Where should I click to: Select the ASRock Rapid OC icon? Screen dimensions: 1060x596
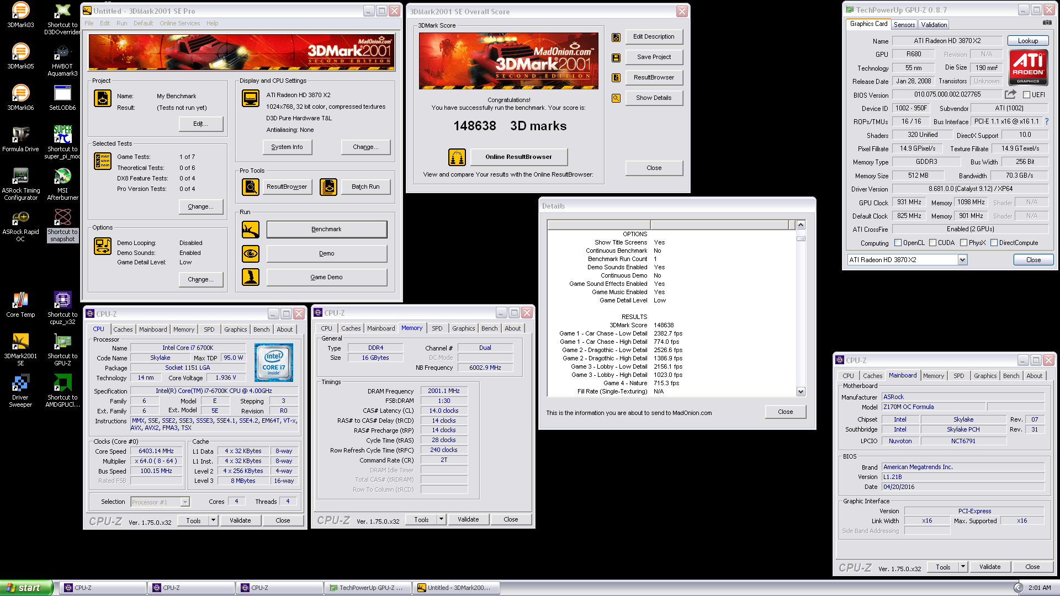coord(20,225)
